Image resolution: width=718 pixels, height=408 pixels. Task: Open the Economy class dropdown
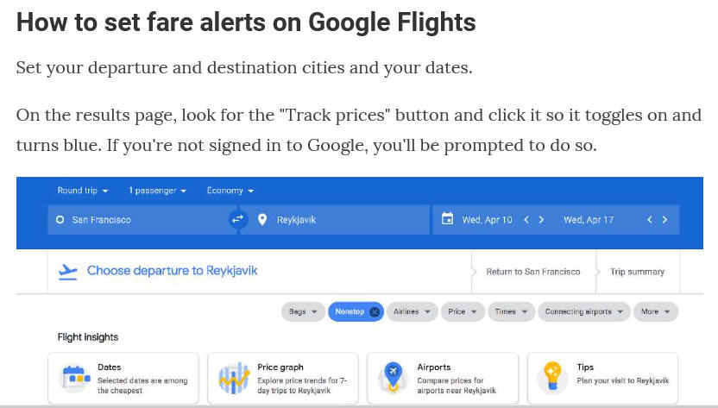[230, 191]
